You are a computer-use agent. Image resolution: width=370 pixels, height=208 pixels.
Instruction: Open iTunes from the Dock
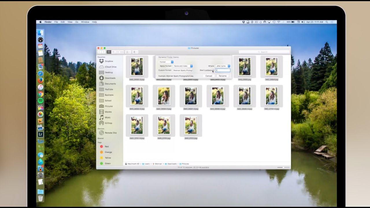40,87
